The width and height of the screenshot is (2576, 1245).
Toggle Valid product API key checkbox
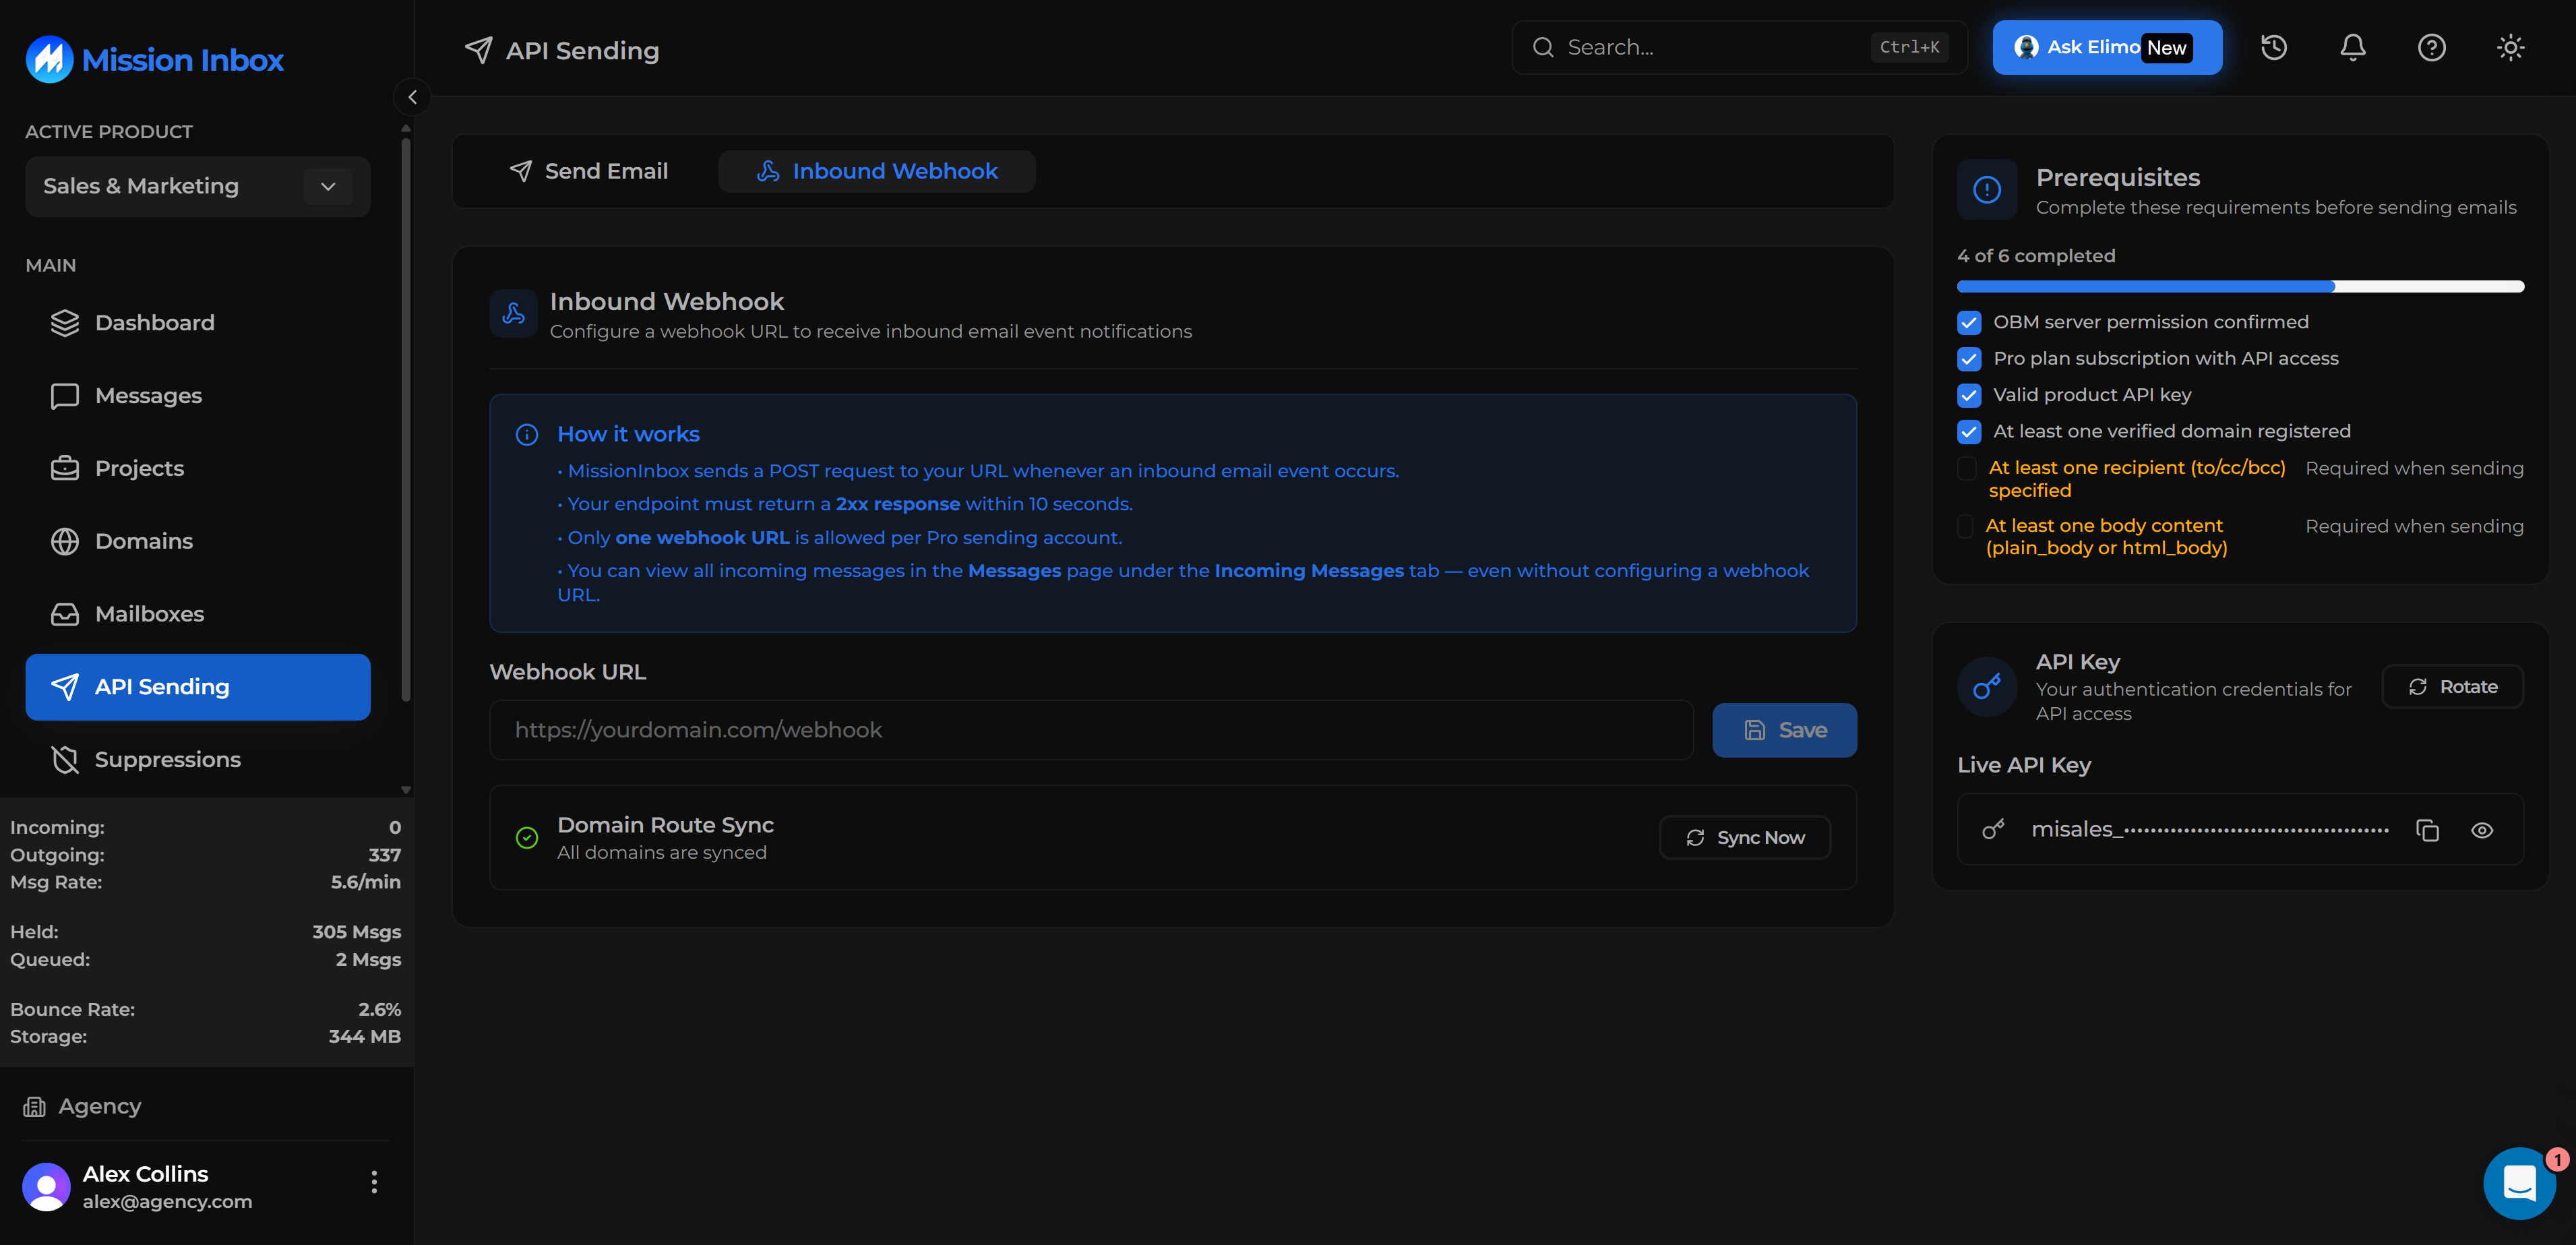[x=1969, y=396]
